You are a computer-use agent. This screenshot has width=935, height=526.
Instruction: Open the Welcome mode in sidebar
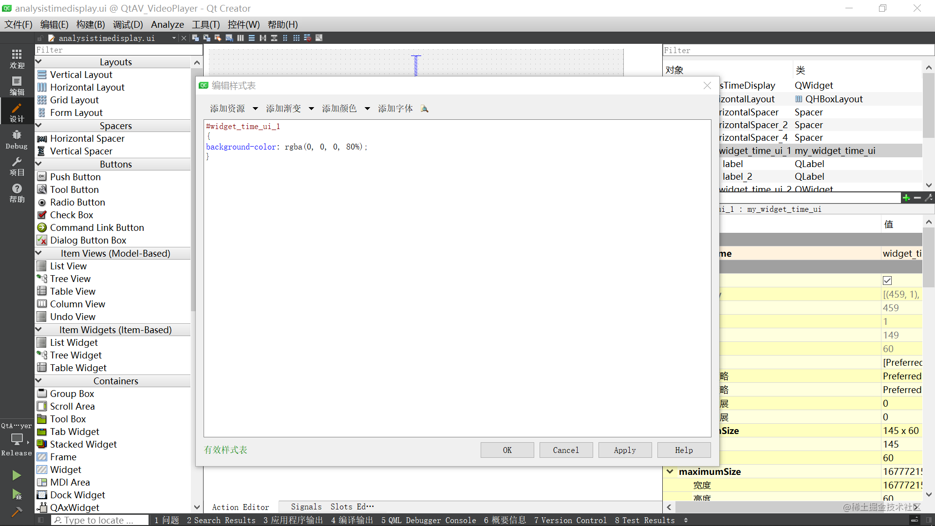point(17,59)
